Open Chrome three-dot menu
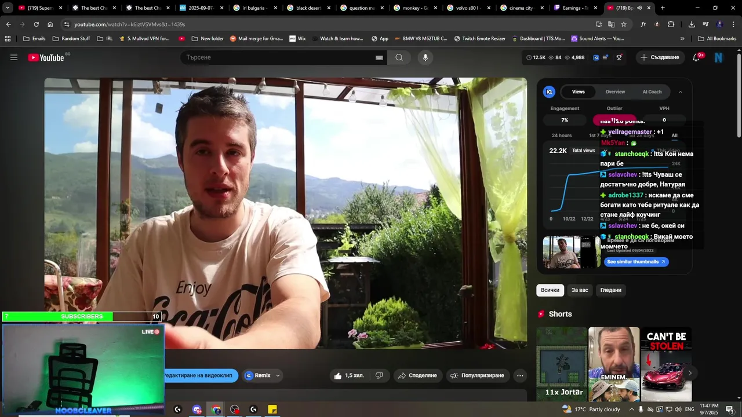 tap(733, 24)
